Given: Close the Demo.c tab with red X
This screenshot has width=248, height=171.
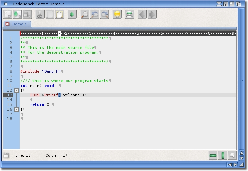Looking at the screenshot, I should tap(7, 24).
